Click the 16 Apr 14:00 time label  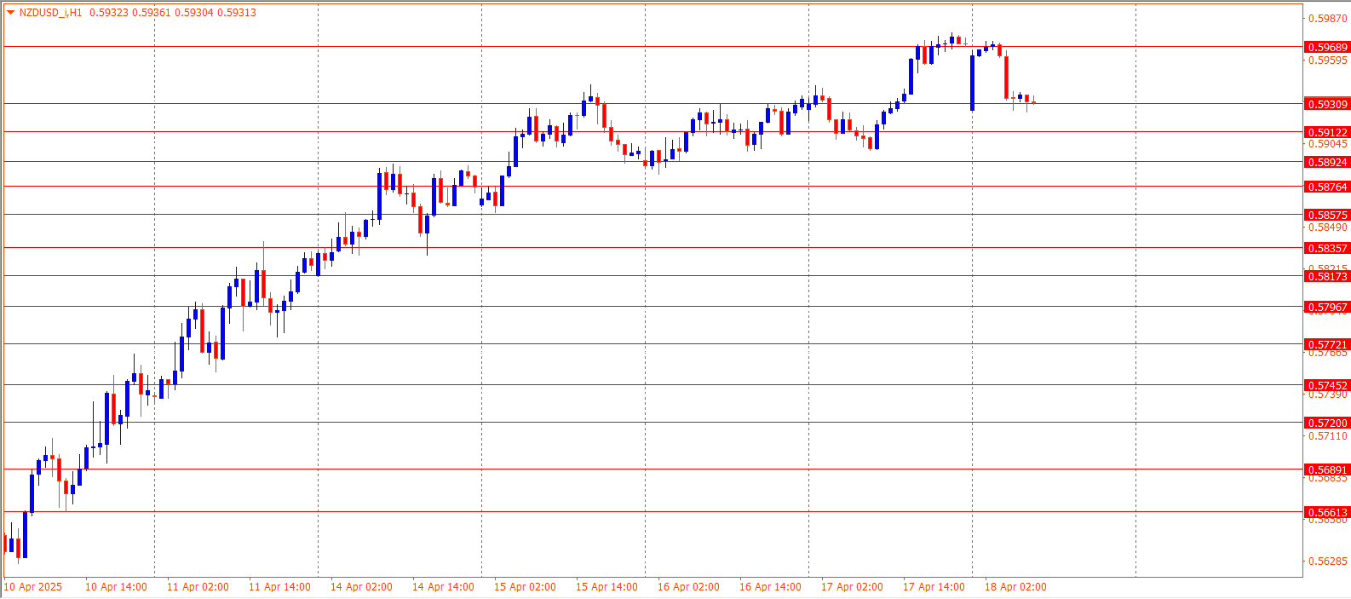pos(770,586)
